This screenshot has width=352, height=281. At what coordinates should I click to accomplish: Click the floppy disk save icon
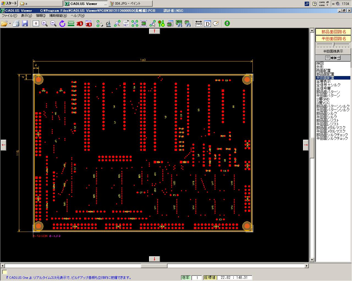[25, 24]
